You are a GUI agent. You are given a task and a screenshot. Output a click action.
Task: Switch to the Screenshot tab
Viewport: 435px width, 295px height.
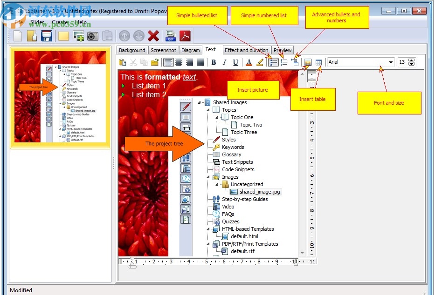coord(163,50)
